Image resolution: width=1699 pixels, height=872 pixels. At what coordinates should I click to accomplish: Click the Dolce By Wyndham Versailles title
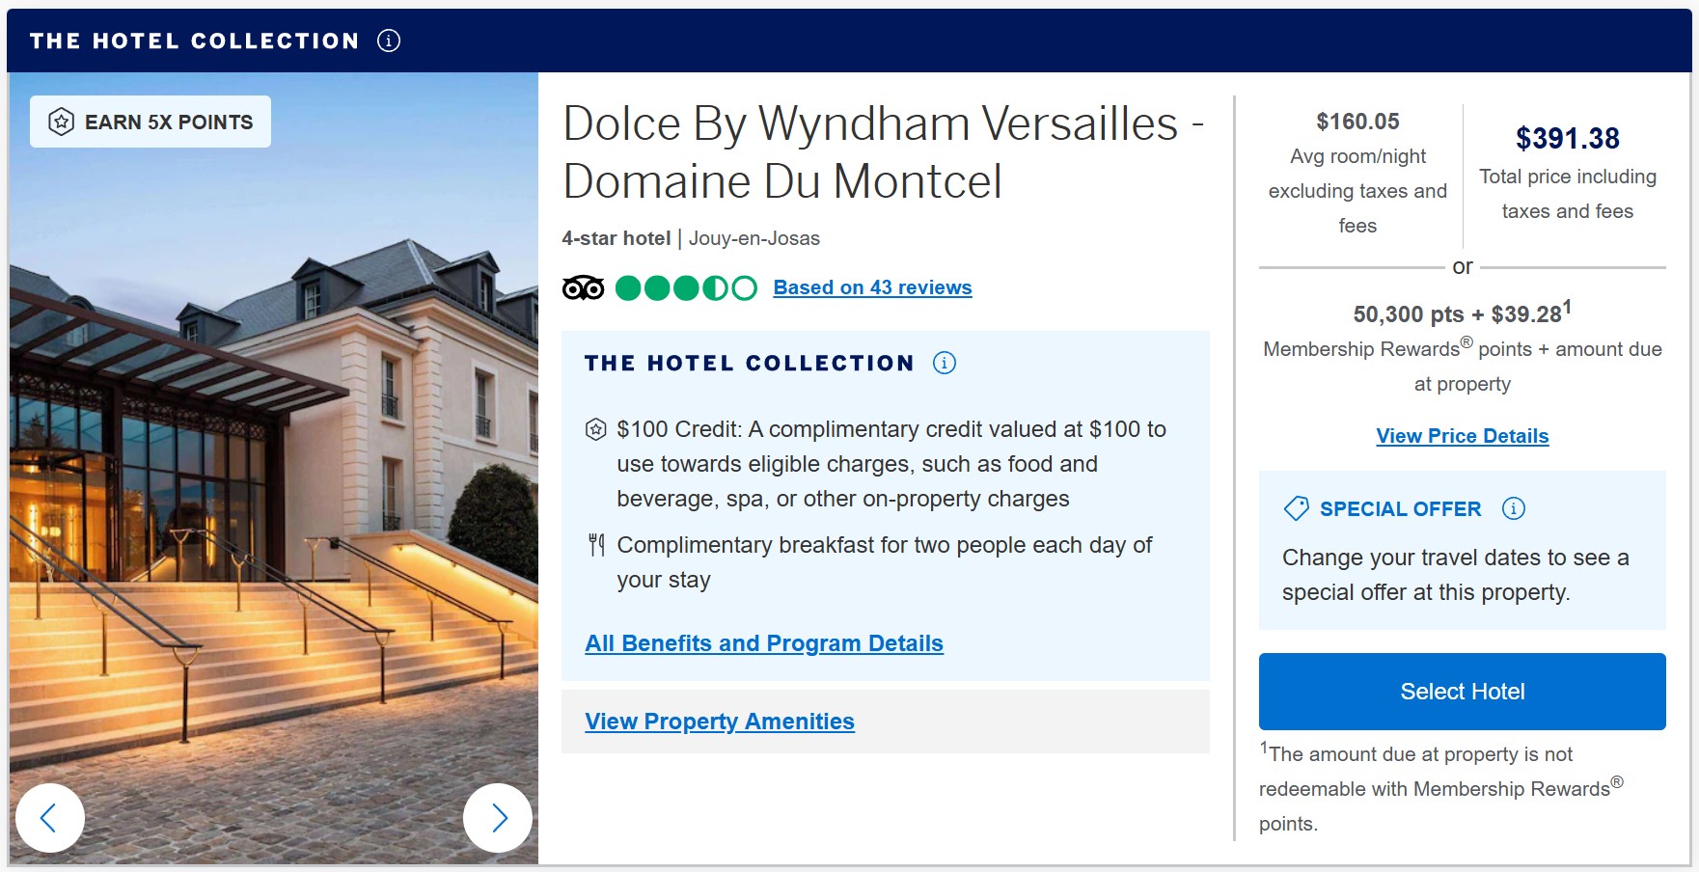[x=882, y=152]
